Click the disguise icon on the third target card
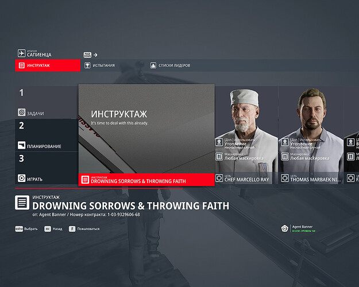The height and width of the screenshot is (287, 359). pyautogui.click(x=350, y=157)
